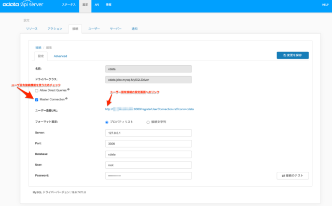Switch to the 通知 tab
The height and width of the screenshot is (206, 332).
tap(134, 29)
